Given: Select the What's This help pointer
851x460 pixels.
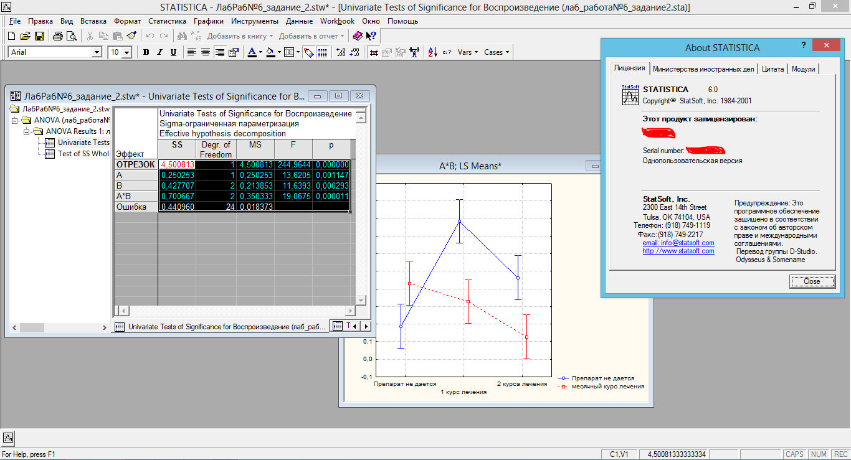Looking at the screenshot, I should 370,35.
